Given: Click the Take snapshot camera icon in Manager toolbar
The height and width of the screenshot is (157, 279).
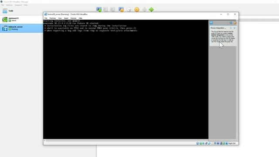Looking at the screenshot, I should 99,10.
